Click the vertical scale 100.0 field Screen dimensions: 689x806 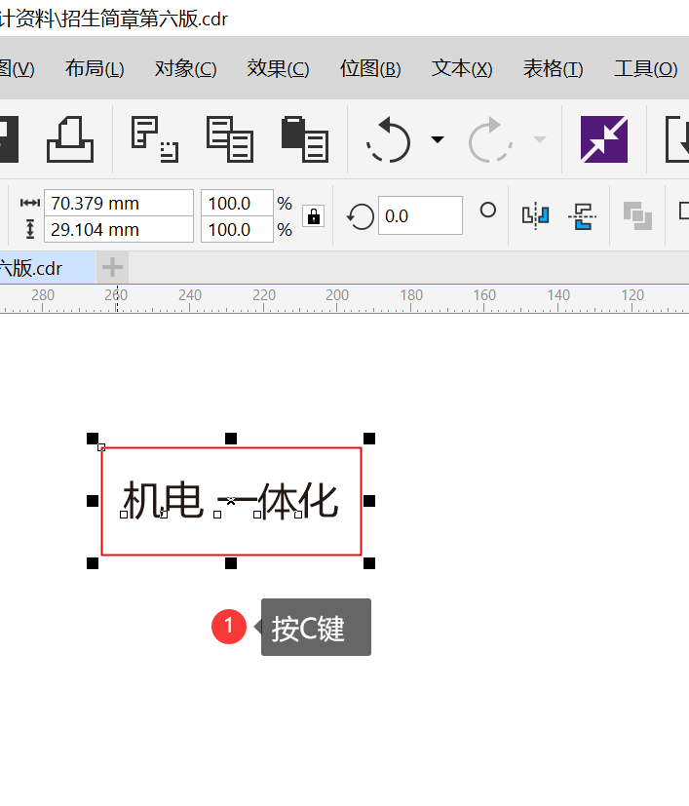237,229
